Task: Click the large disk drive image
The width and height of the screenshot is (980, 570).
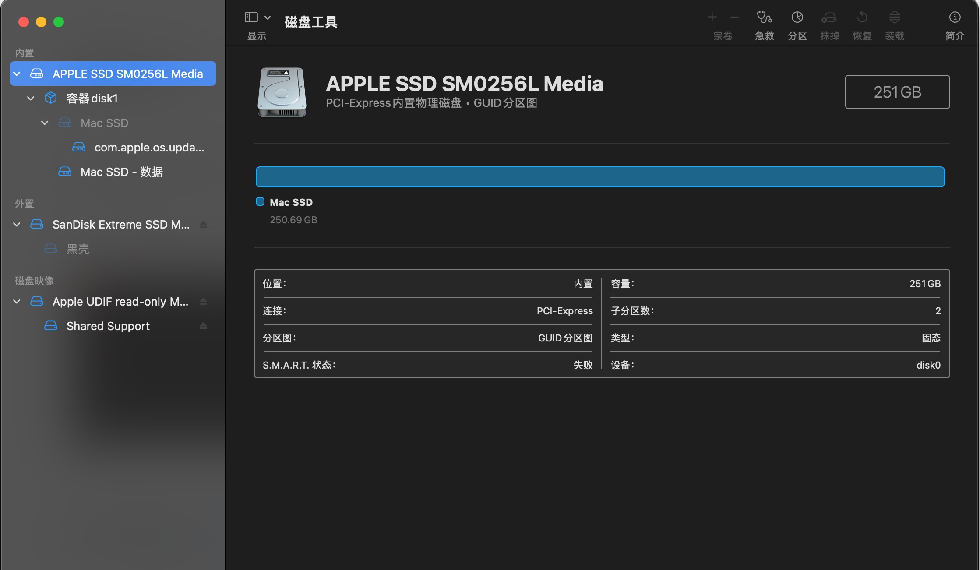Action: (x=282, y=92)
